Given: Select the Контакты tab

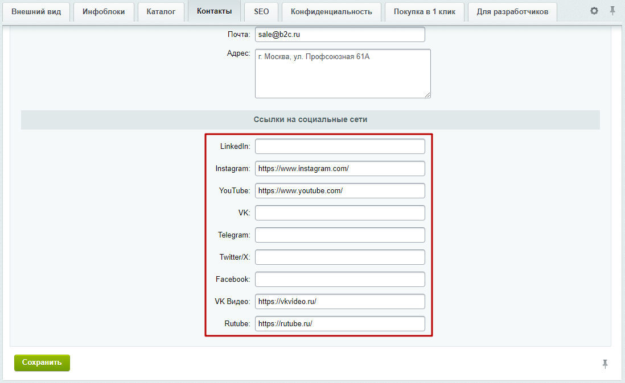Looking at the screenshot, I should (x=215, y=11).
